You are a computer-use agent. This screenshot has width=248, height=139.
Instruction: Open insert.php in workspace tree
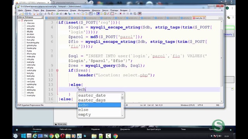click(31, 95)
